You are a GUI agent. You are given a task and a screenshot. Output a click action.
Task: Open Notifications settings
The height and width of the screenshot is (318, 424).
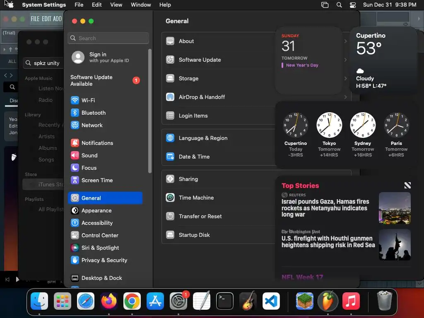coord(105,143)
